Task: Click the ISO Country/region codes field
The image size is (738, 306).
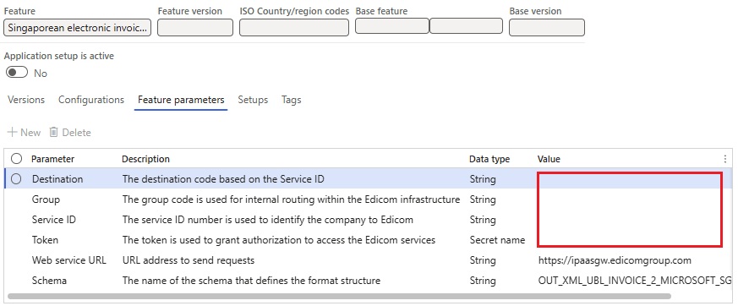Action: tap(294, 28)
